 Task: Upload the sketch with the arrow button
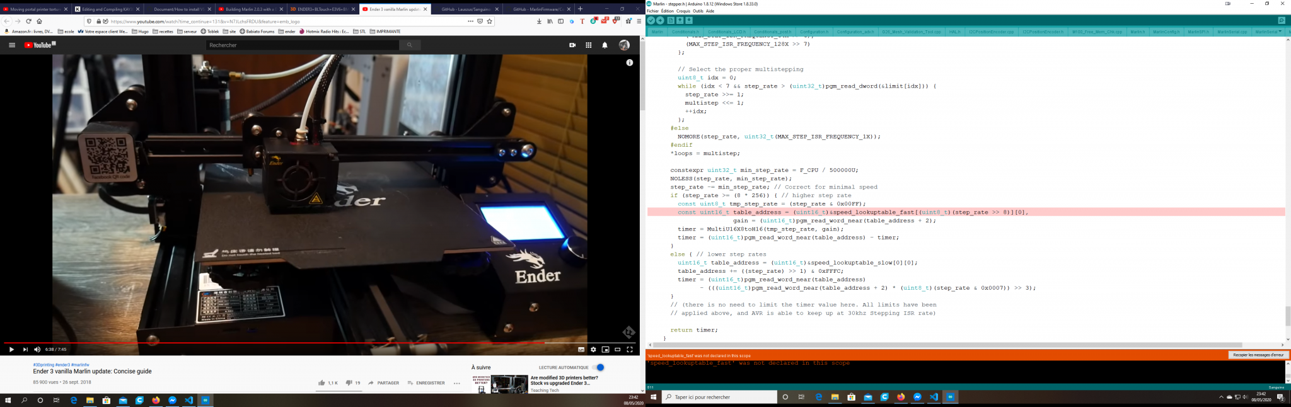click(660, 20)
